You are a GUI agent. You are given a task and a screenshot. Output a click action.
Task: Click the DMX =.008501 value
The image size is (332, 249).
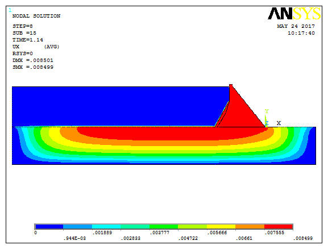point(33,60)
